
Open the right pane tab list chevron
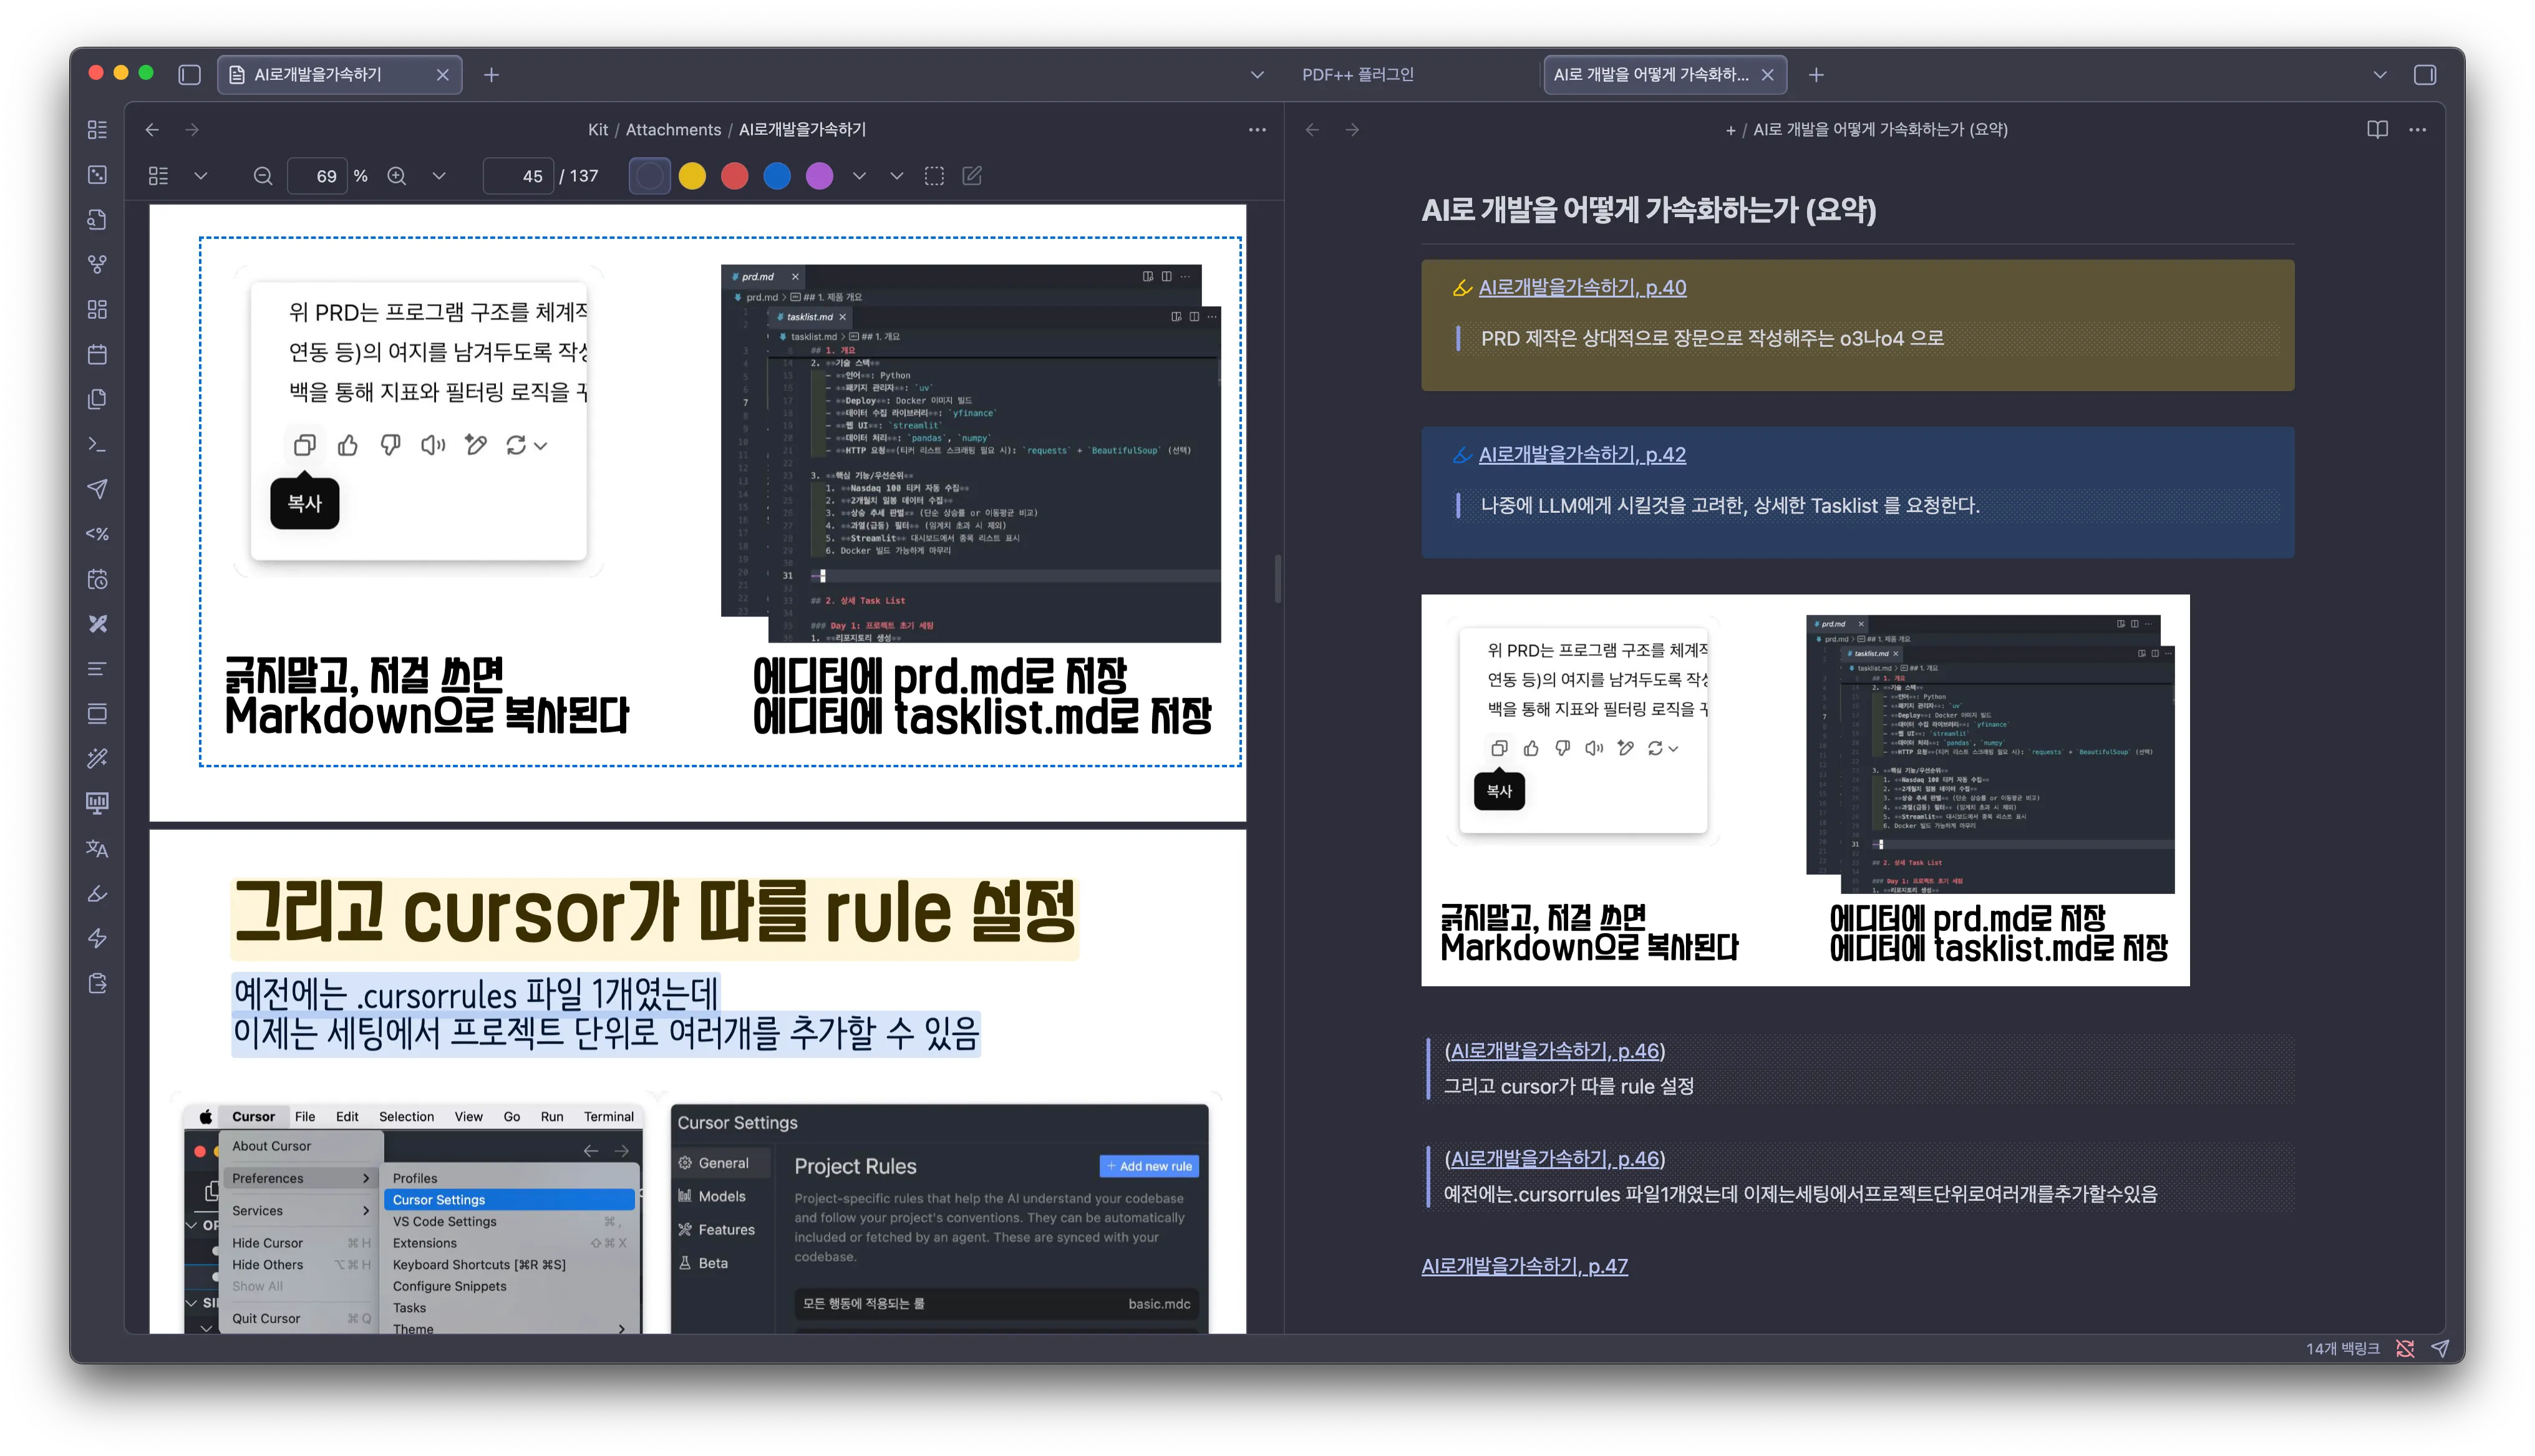[x=2379, y=75]
